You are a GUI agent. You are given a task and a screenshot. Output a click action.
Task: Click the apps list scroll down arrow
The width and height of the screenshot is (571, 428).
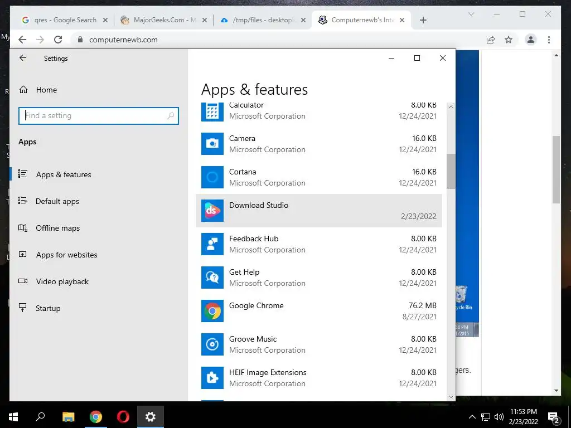coord(451,396)
